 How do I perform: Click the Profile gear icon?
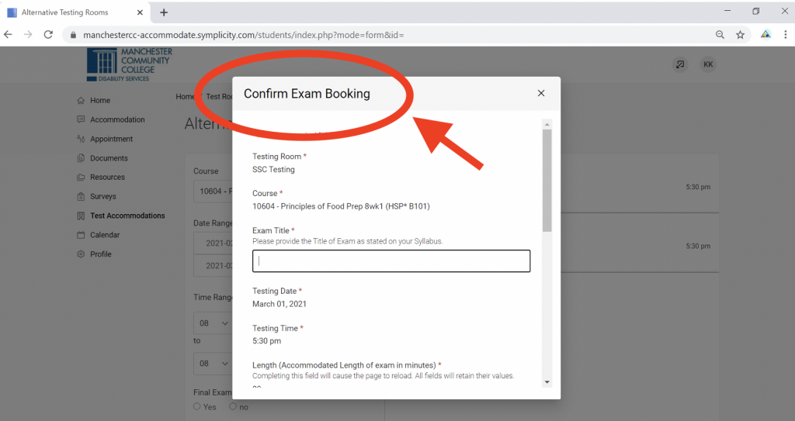(81, 254)
